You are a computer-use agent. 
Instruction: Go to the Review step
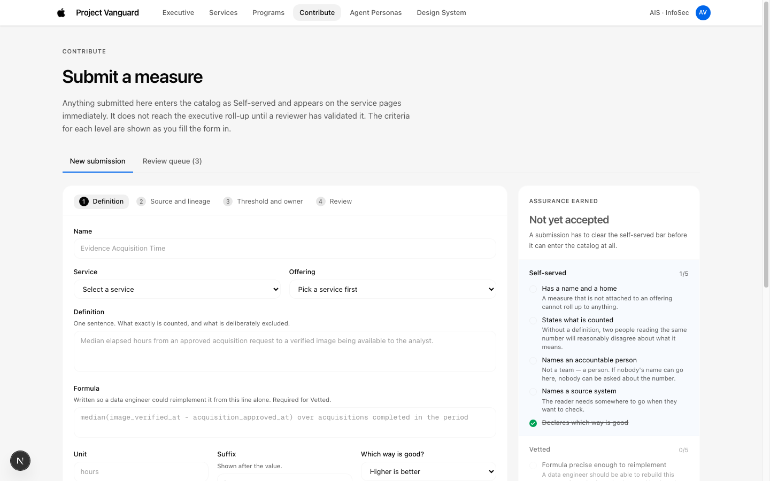point(334,201)
